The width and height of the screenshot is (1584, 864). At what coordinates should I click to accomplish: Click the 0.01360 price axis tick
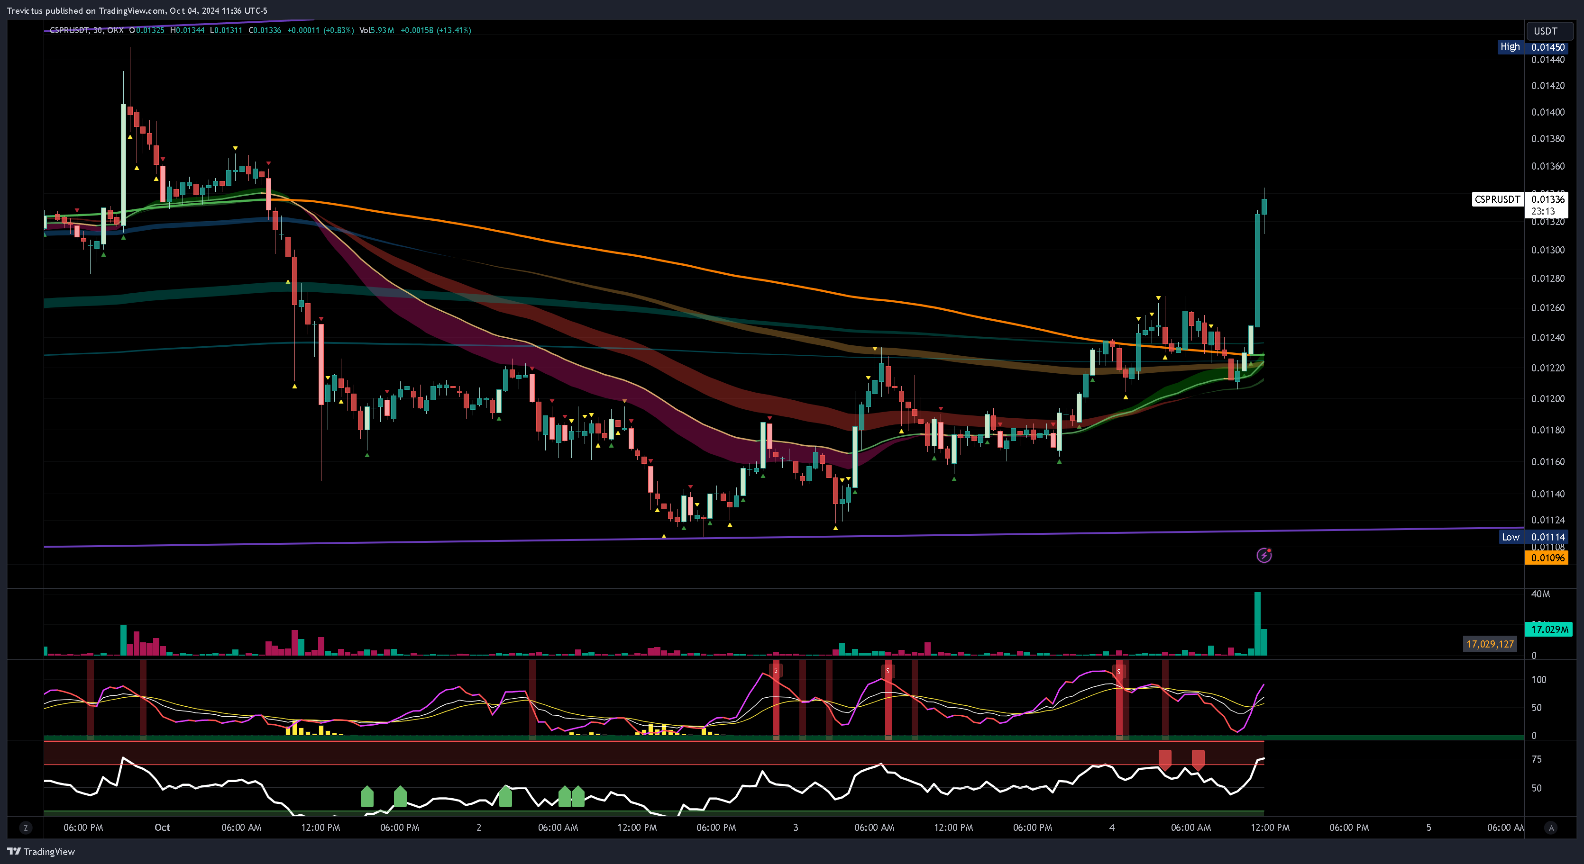1547,166
